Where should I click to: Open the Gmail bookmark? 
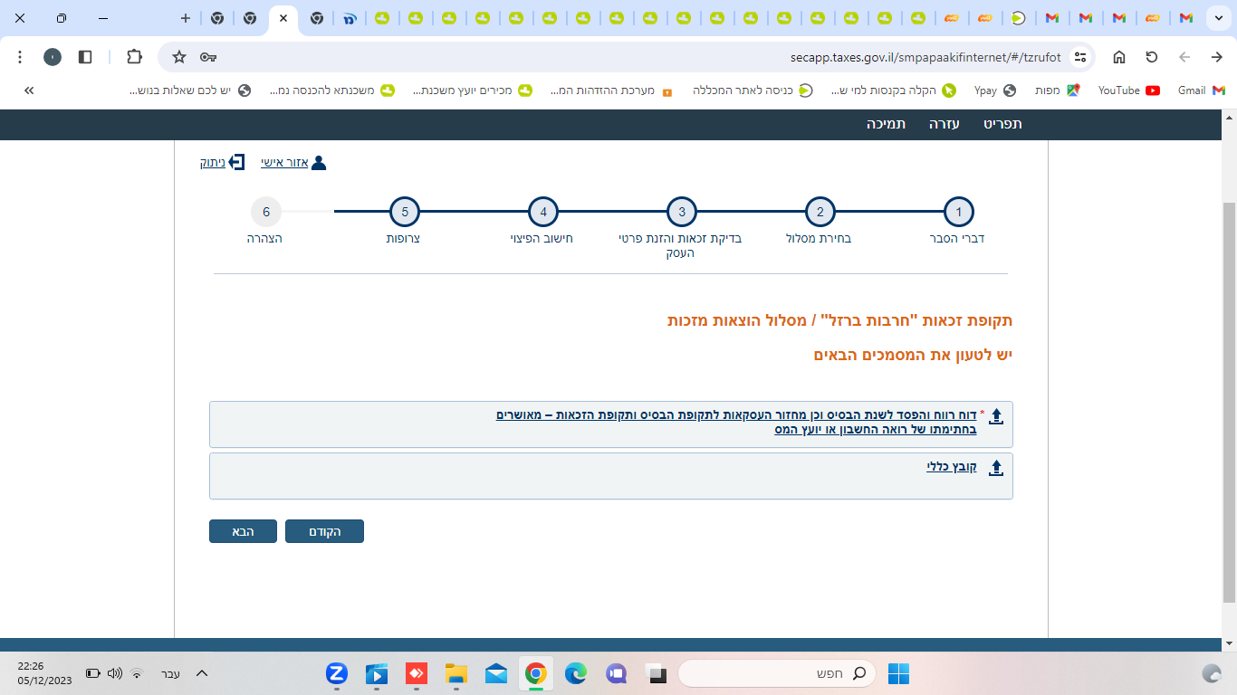(1201, 90)
